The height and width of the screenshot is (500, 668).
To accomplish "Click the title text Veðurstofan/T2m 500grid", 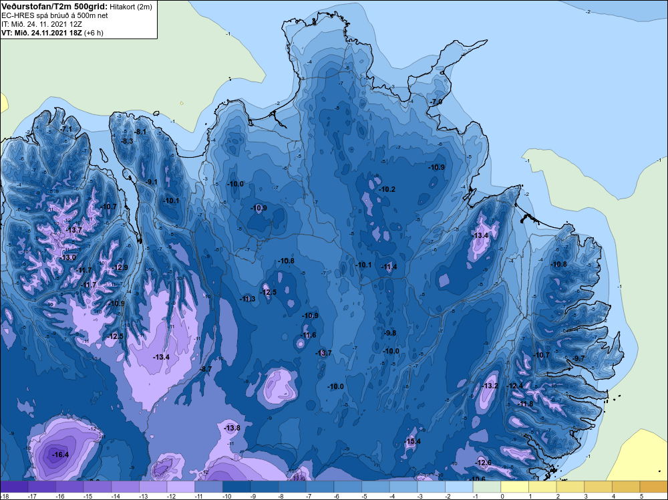I will (x=54, y=7).
